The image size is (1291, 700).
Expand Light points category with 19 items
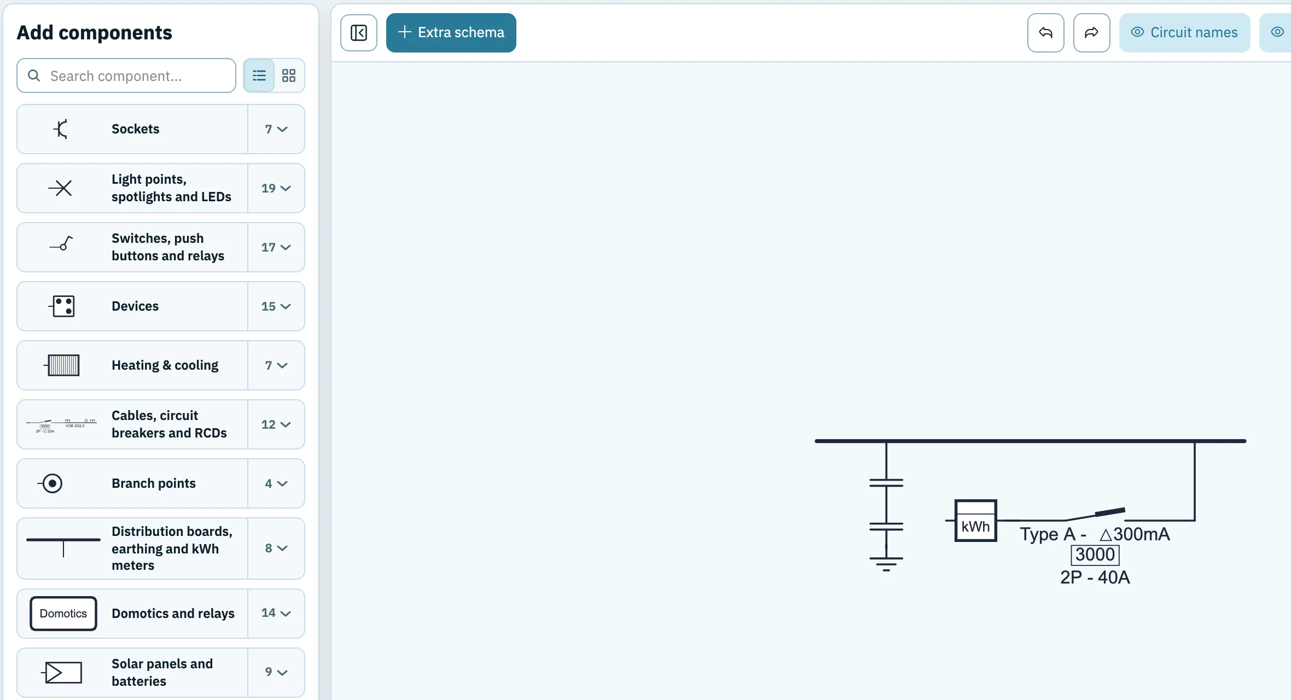pyautogui.click(x=276, y=188)
